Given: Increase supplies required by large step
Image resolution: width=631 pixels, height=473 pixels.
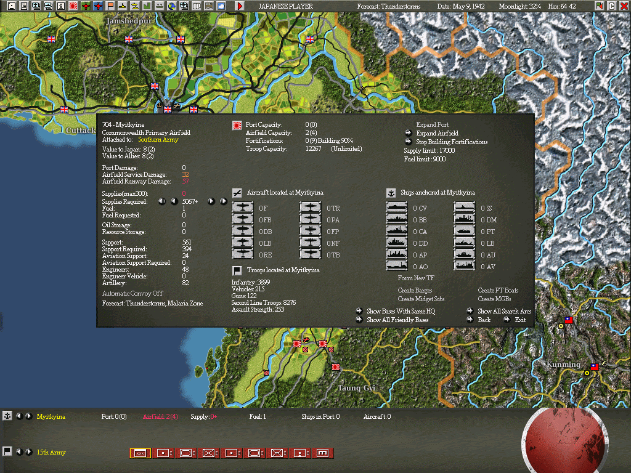Looking at the screenshot, I should coord(223,201).
